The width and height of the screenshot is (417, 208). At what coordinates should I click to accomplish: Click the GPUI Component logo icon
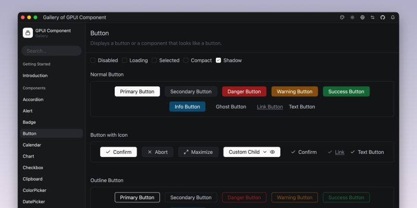coord(28,33)
